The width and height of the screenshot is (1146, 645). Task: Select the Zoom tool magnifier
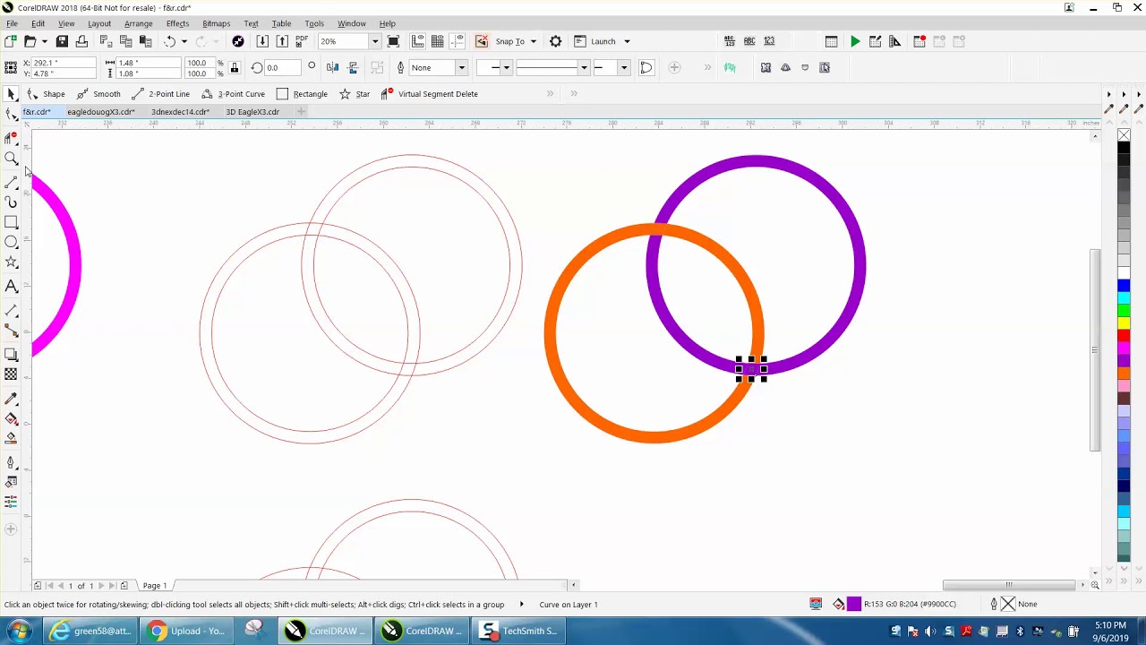tap(11, 159)
